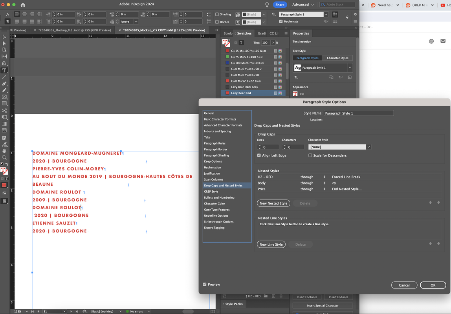Enable Scale for Descenders checkbox
451x314 pixels.
click(310, 155)
